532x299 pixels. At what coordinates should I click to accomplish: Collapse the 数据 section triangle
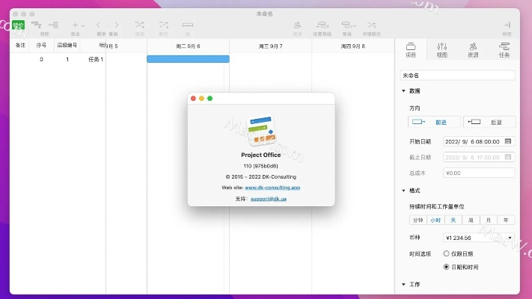tap(404, 90)
